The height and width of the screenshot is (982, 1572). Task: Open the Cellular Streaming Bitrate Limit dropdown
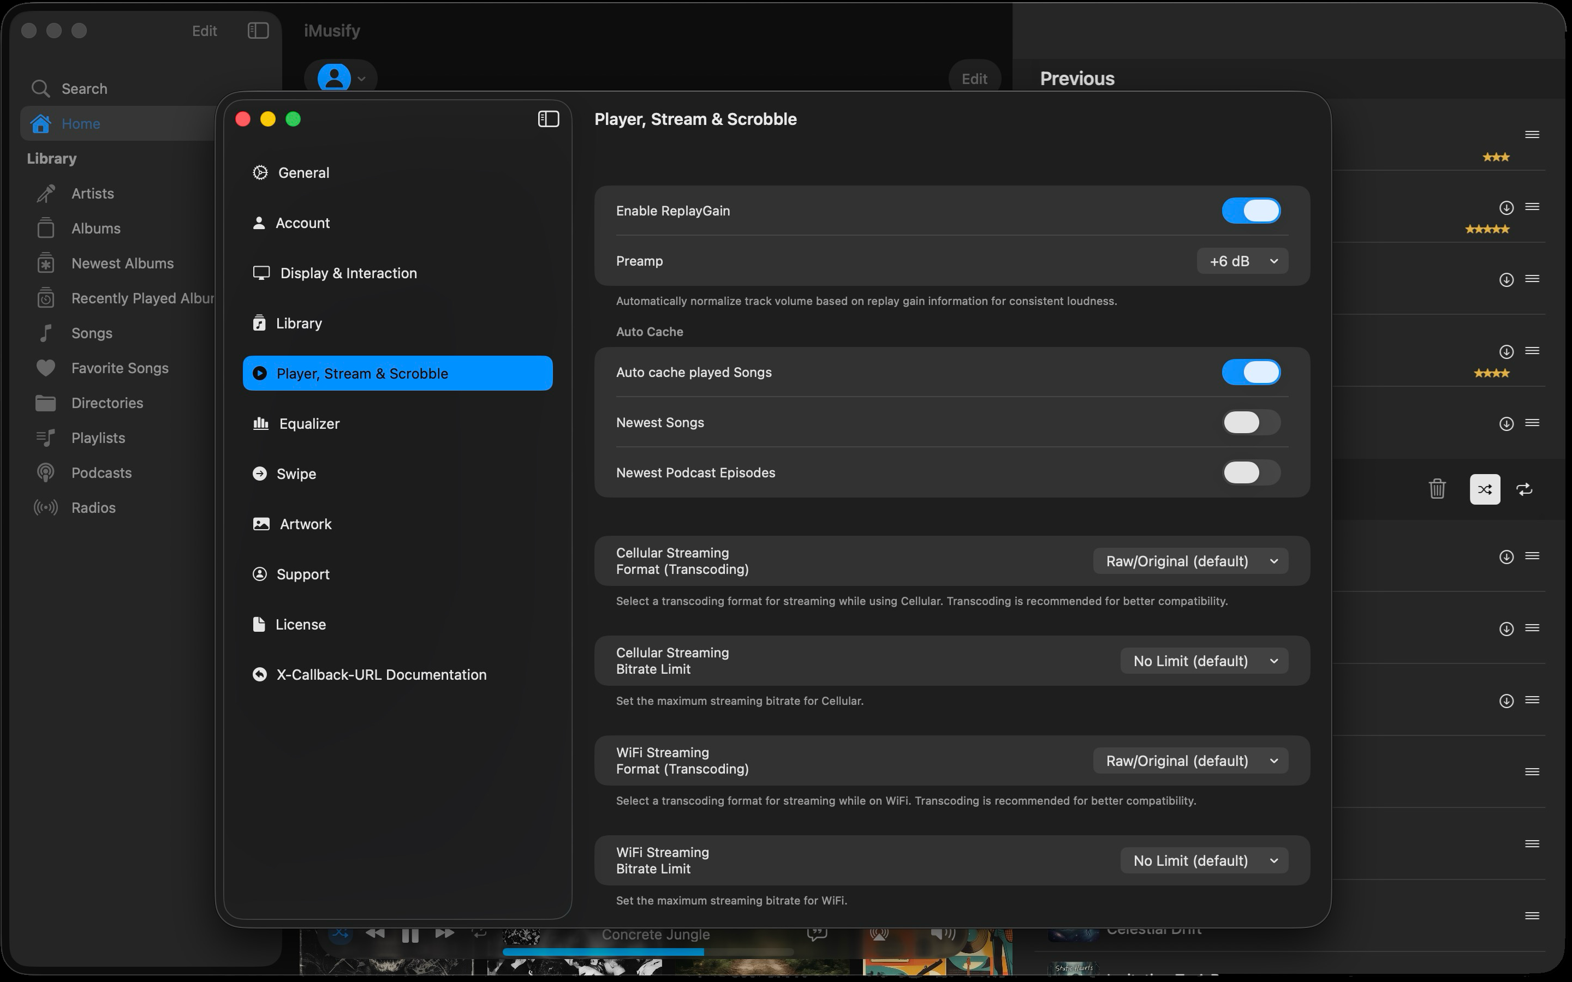[1204, 661]
